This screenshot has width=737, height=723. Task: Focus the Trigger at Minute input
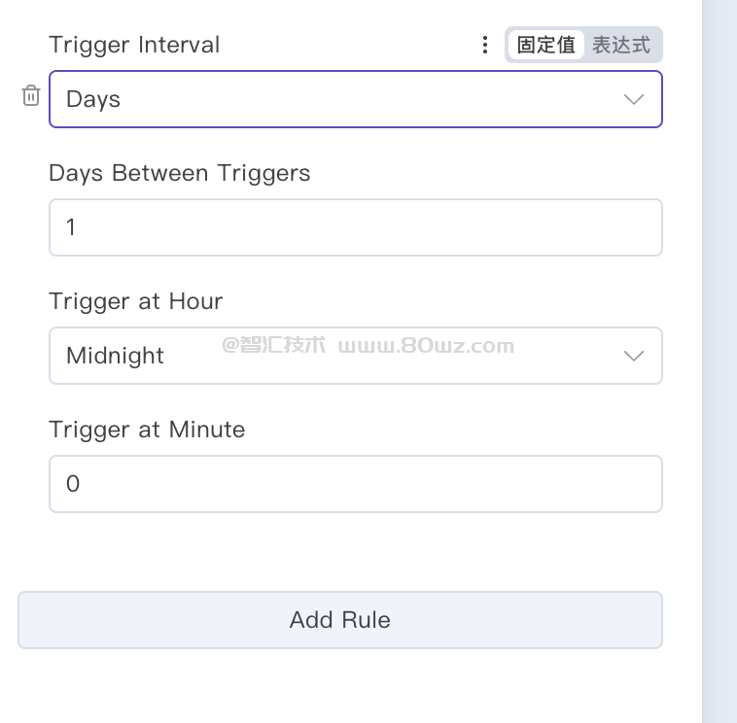[355, 484]
